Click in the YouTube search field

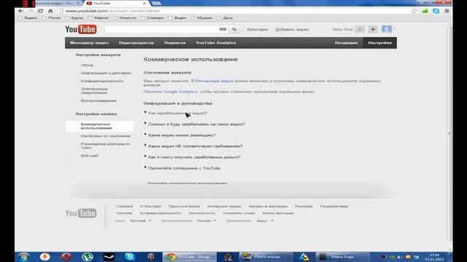click(161, 29)
